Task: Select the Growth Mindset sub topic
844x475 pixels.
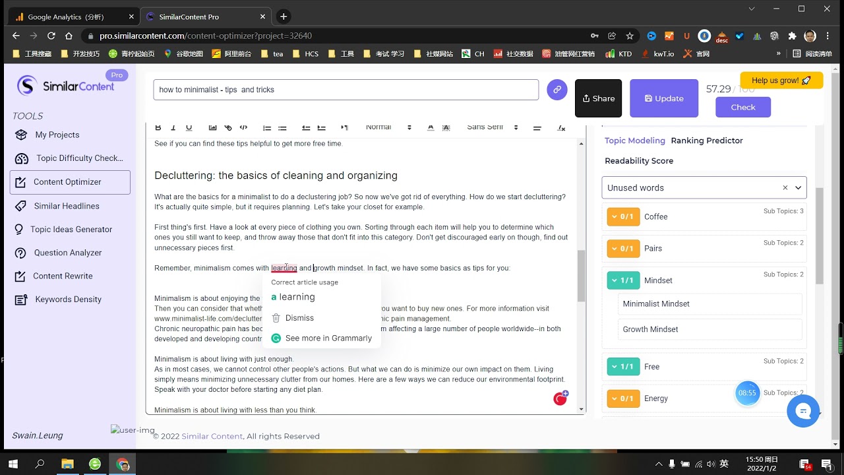Action: (709, 329)
